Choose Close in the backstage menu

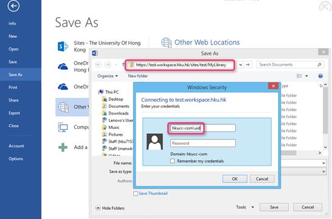(13, 125)
